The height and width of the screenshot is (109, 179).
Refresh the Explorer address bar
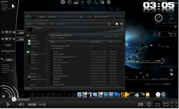(90, 17)
